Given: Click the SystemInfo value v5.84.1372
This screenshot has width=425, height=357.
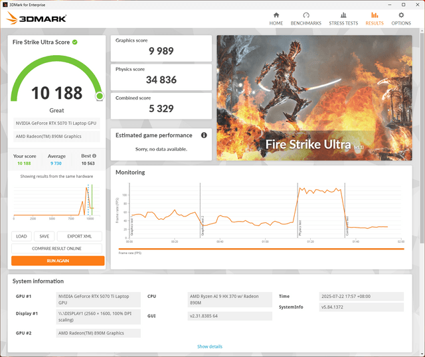Looking at the screenshot, I should (361, 307).
